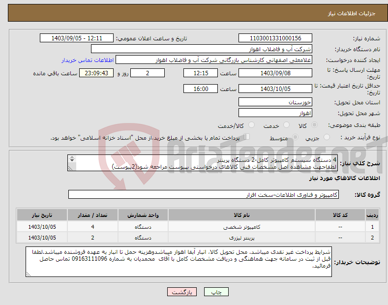The image size is (388, 305).
Task: Click the remaining days field showing 2
Action: coord(148,73)
